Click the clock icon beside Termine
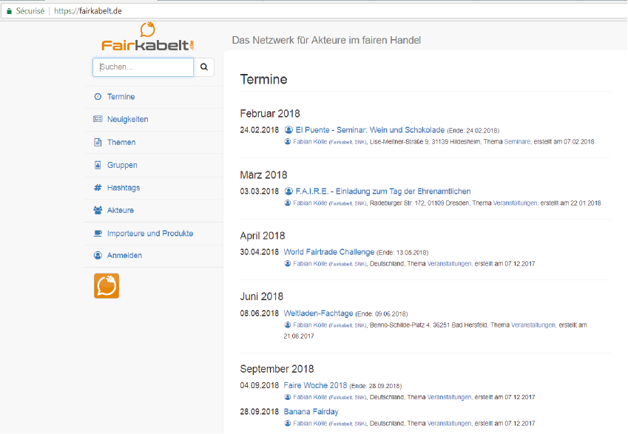 pos(98,97)
